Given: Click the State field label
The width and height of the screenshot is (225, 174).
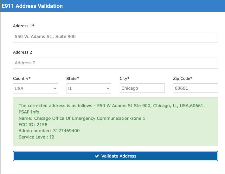Looking at the screenshot, I should click(x=73, y=78).
